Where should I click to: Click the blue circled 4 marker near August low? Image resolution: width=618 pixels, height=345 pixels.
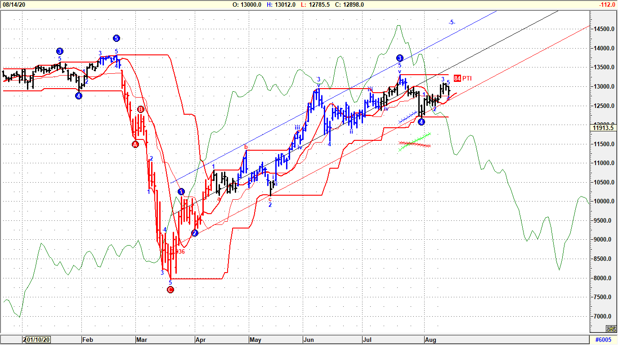point(422,121)
